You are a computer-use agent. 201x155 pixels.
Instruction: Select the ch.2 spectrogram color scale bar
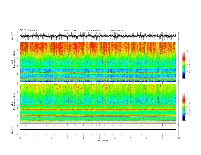coord(183,107)
